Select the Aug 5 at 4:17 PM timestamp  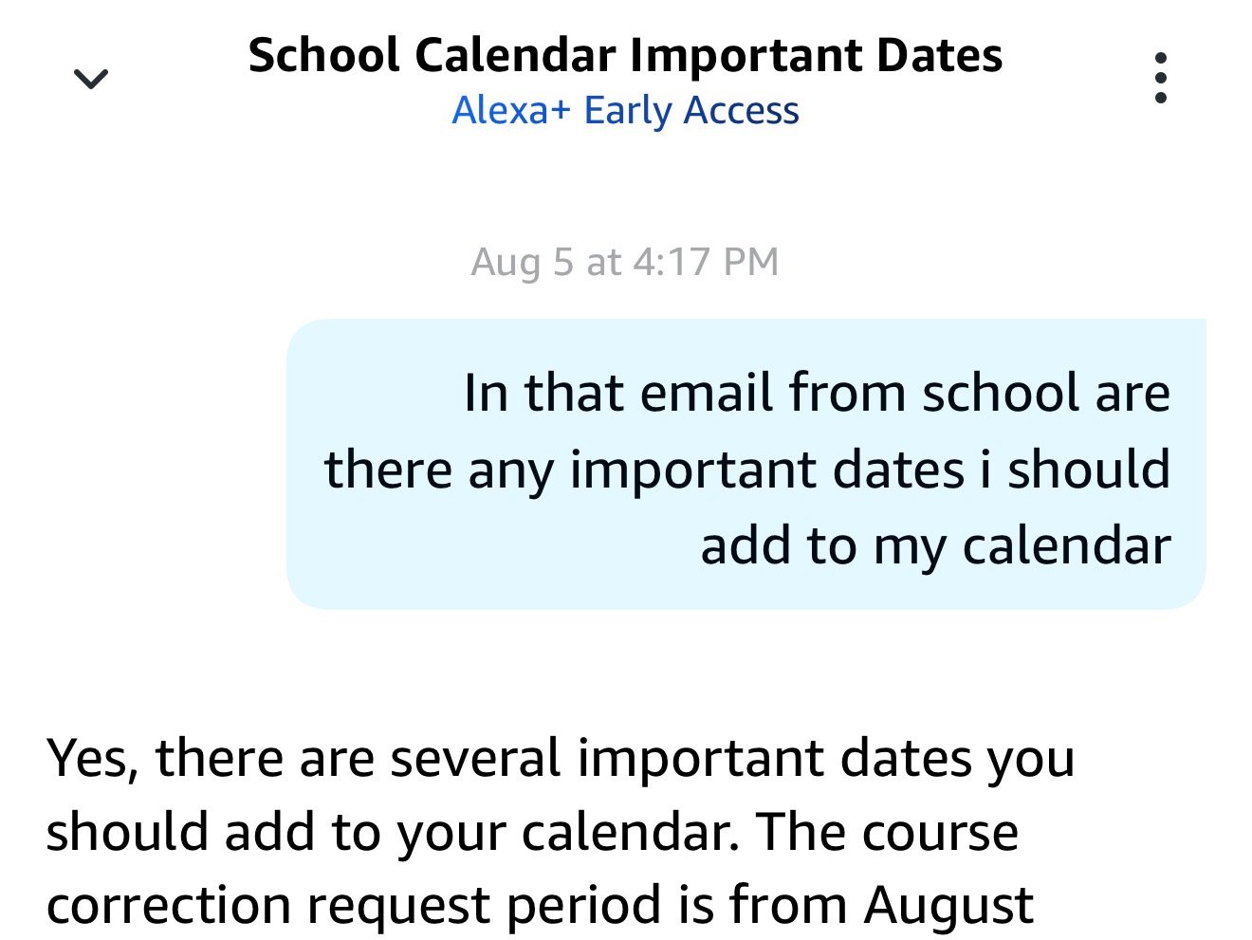625,262
